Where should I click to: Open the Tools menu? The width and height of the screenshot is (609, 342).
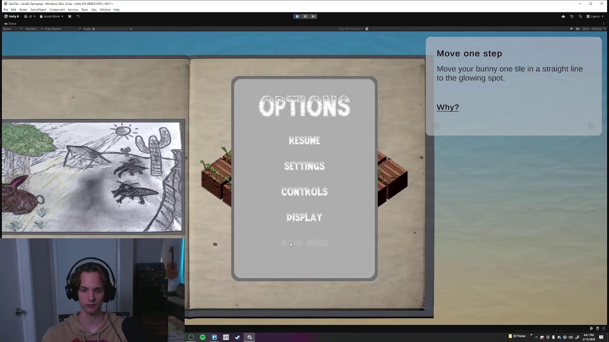pyautogui.click(x=84, y=9)
